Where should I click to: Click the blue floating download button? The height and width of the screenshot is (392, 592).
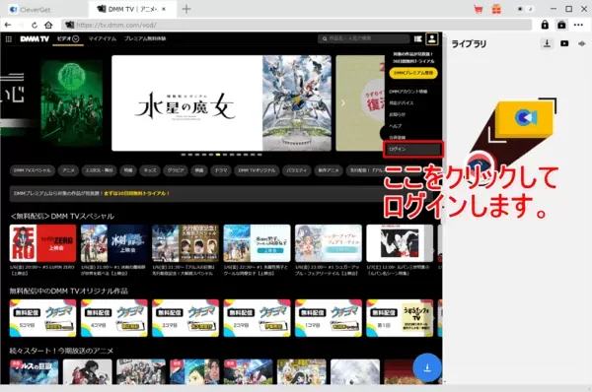click(427, 367)
